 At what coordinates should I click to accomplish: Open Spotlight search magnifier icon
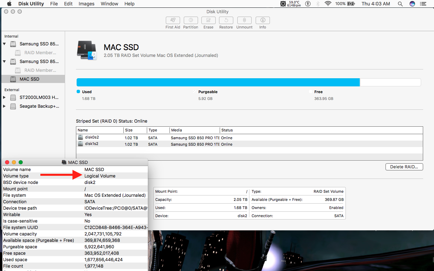coord(400,4)
